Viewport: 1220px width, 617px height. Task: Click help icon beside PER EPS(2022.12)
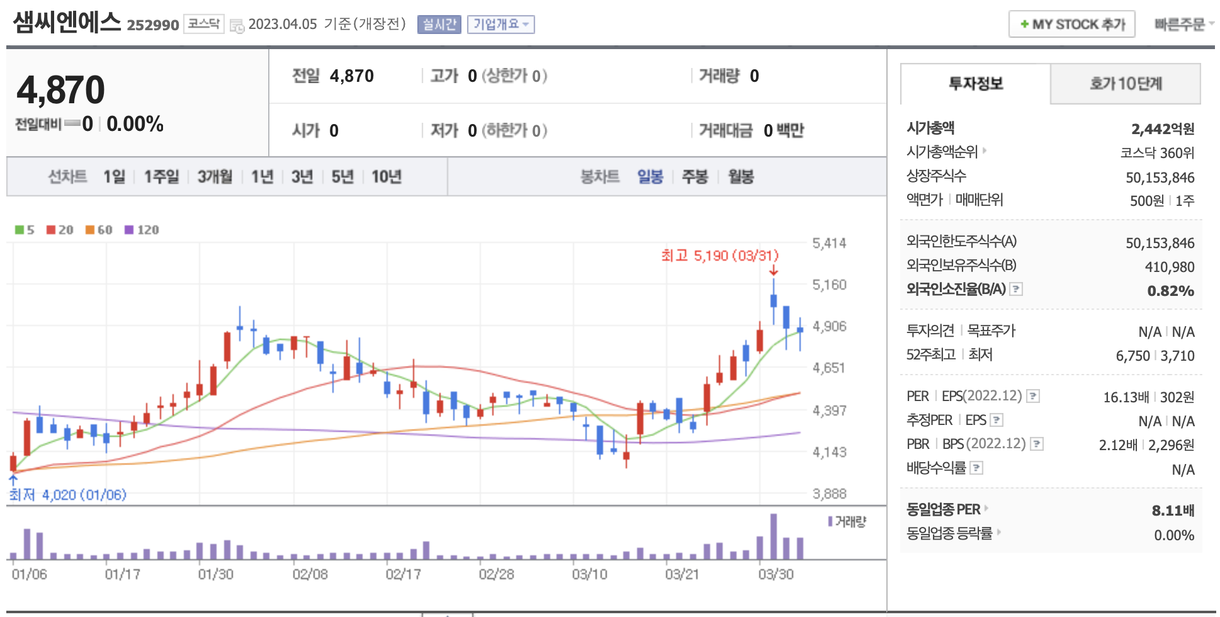tap(1033, 396)
